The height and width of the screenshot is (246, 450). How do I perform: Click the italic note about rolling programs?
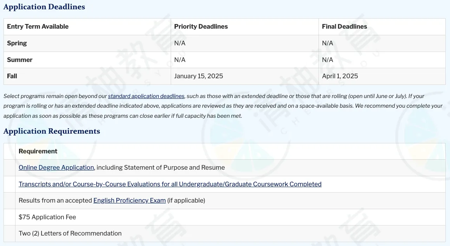(223, 106)
